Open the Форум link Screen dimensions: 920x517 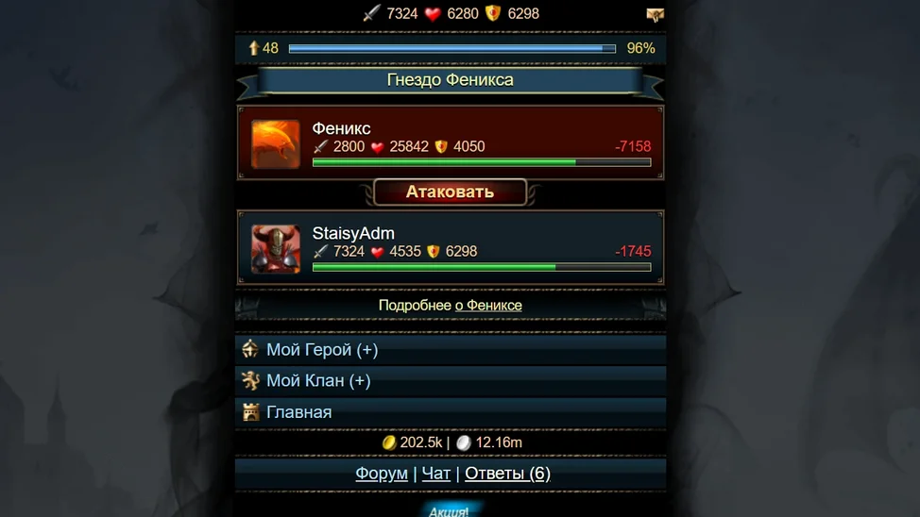click(382, 473)
